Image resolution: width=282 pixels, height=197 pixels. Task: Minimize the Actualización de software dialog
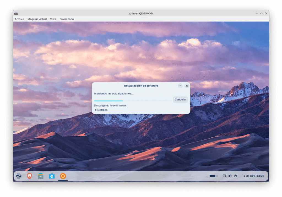(x=180, y=86)
